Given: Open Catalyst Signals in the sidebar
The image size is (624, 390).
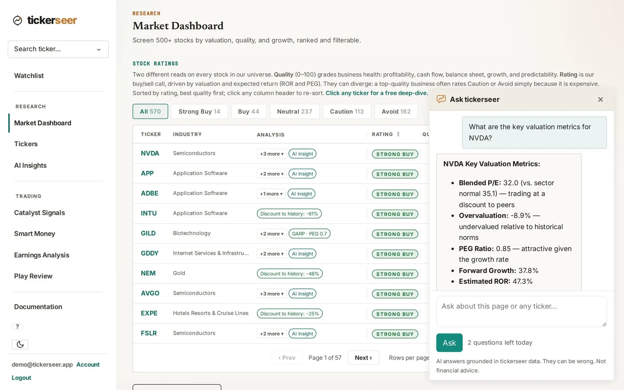Looking at the screenshot, I should click(40, 213).
